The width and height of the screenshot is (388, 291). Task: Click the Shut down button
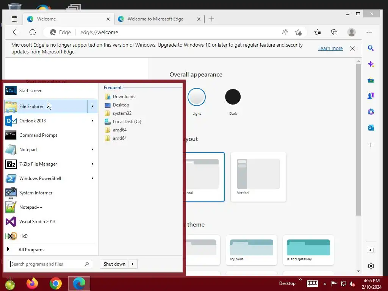114,264
